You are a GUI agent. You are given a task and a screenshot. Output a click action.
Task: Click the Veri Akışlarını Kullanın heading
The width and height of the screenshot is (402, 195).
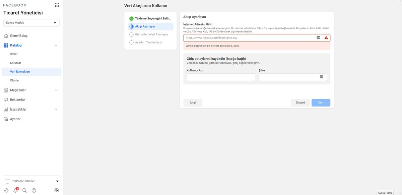coord(146,6)
